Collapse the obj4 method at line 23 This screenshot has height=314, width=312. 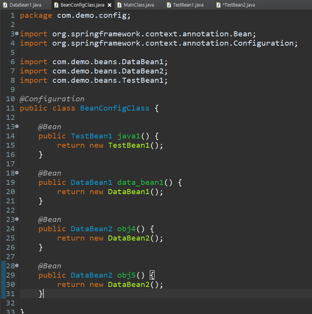(x=17, y=219)
